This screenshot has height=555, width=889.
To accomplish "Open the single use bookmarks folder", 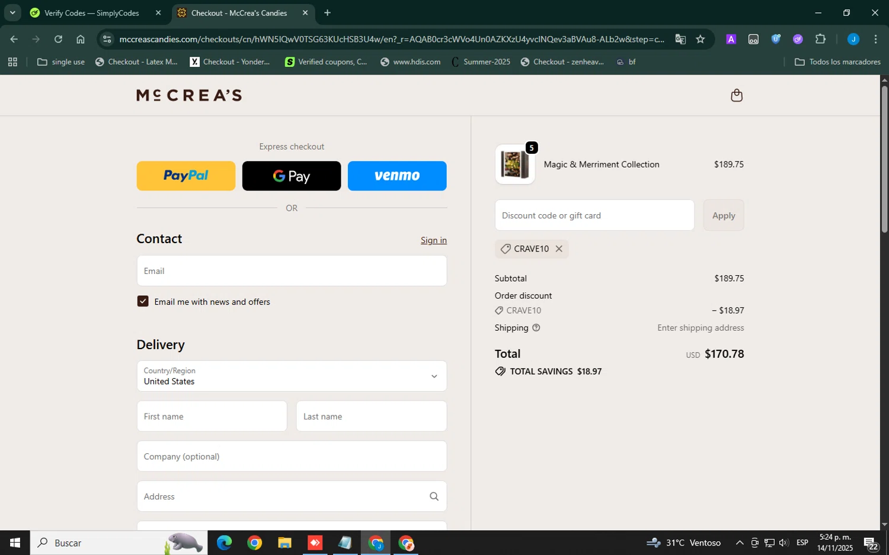I will (61, 62).
